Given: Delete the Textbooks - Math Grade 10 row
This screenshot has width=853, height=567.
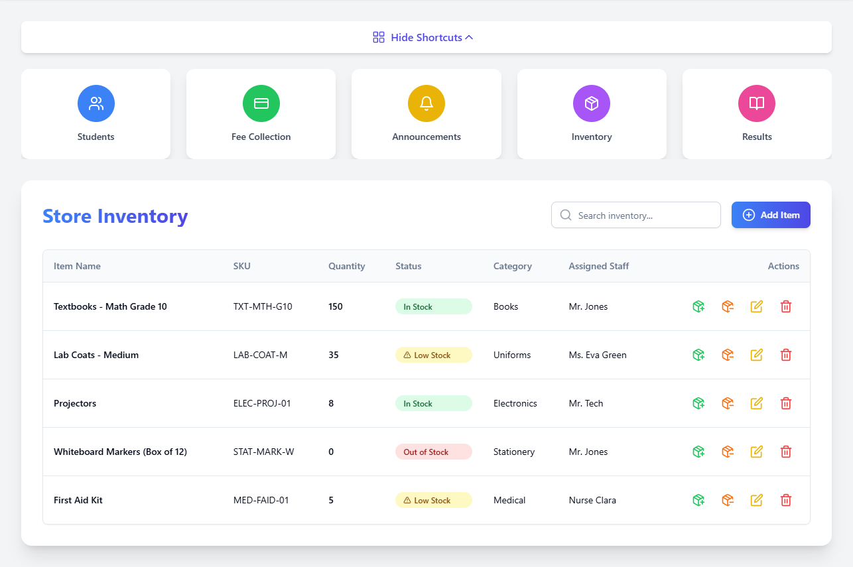Looking at the screenshot, I should coord(786,306).
